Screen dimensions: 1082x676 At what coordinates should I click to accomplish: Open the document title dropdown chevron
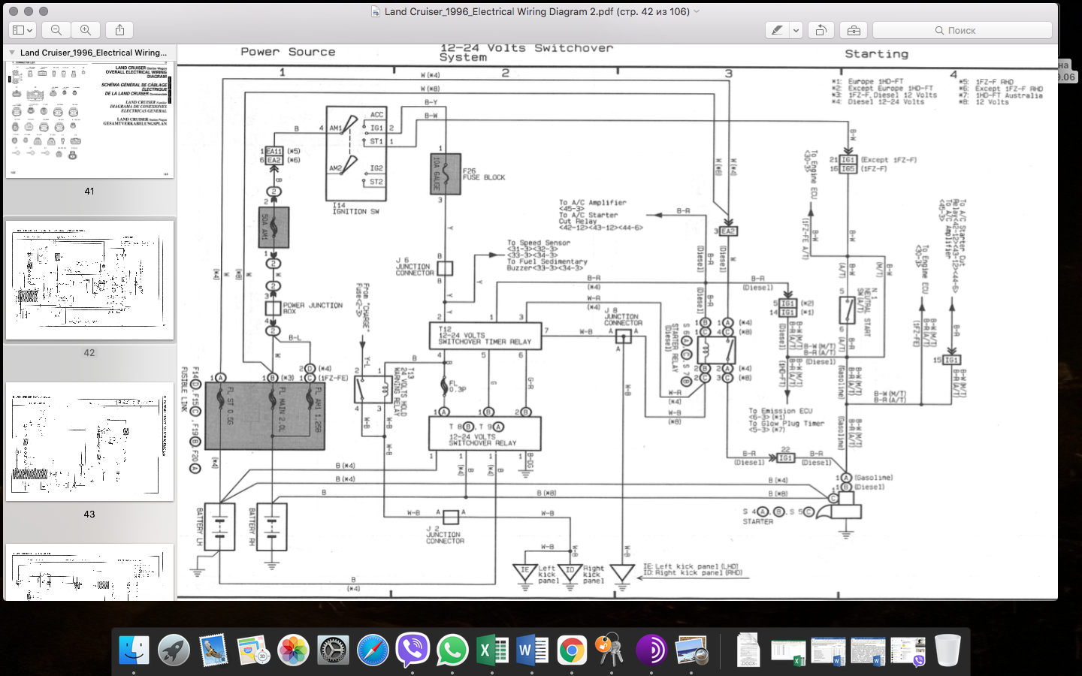pyautogui.click(x=697, y=11)
